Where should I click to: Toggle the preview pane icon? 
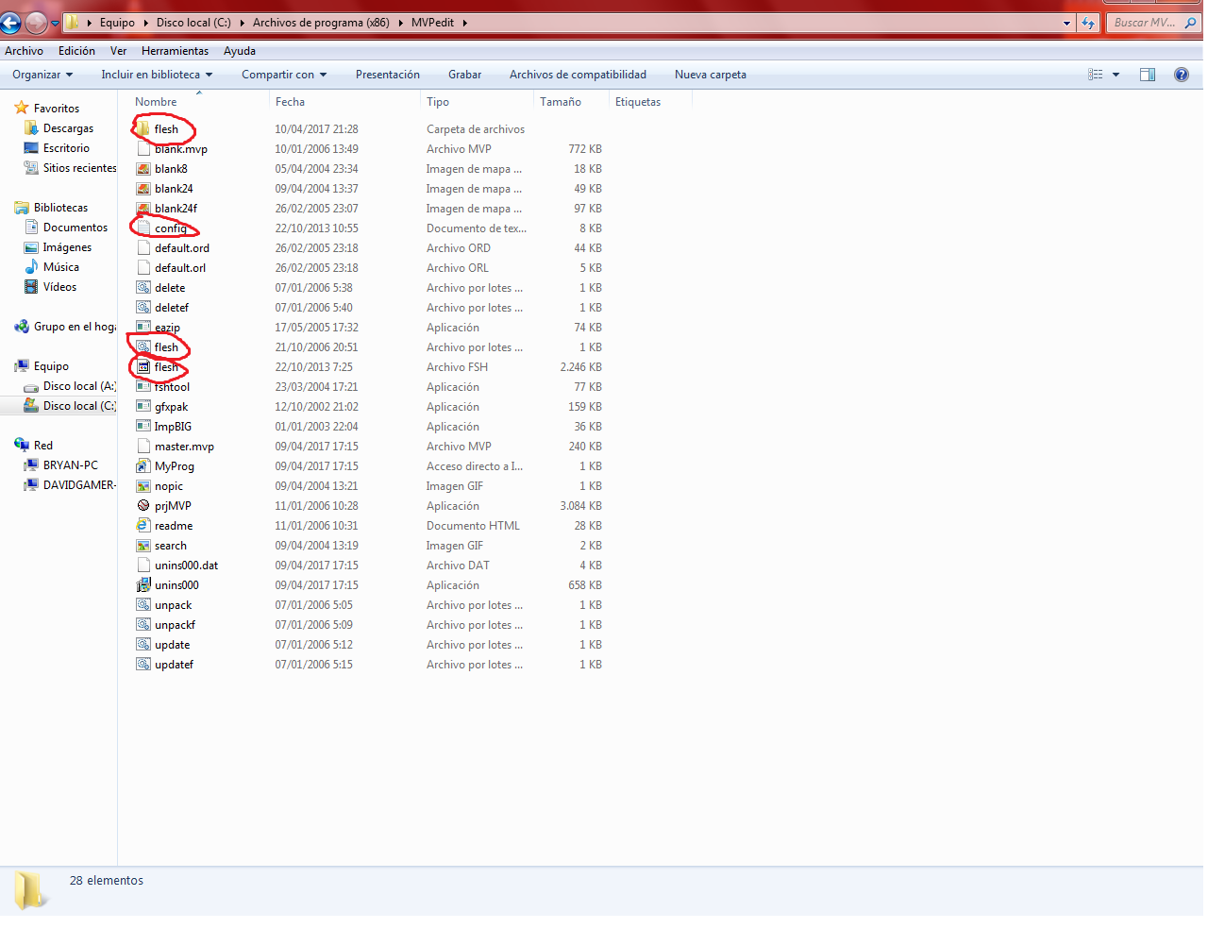click(x=1148, y=75)
